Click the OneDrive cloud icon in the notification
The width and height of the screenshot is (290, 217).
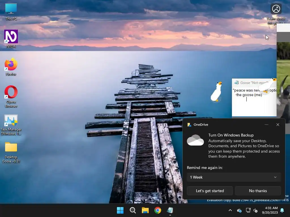pos(195,140)
